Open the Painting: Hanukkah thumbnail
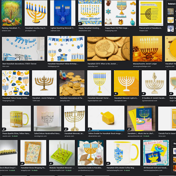 click(x=12, y=13)
